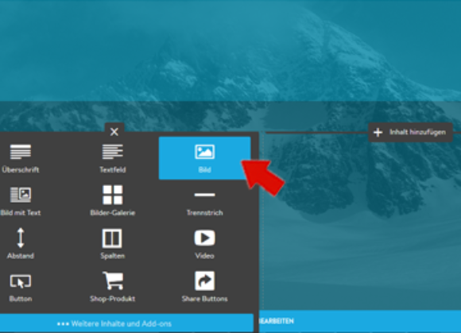The height and width of the screenshot is (333, 461).
Task: Close the content picker panel
Action: pos(114,131)
